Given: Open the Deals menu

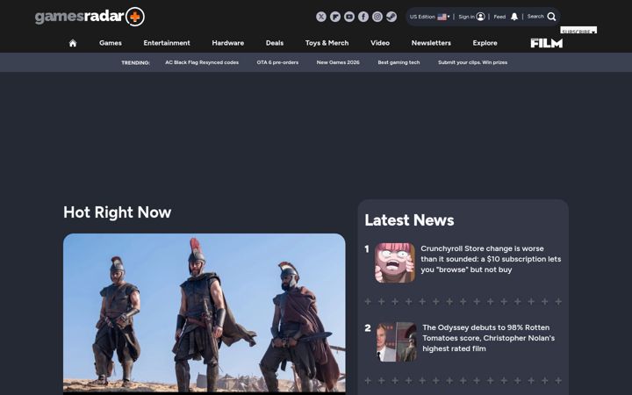Looking at the screenshot, I should click(x=275, y=43).
